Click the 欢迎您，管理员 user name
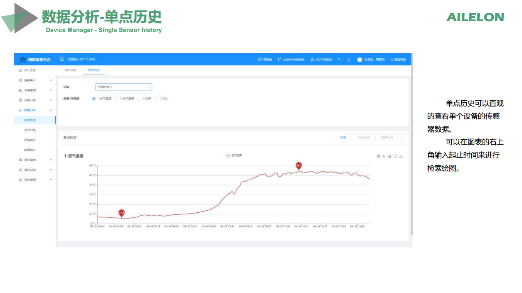Viewport: 522px width, 293px height. point(375,59)
